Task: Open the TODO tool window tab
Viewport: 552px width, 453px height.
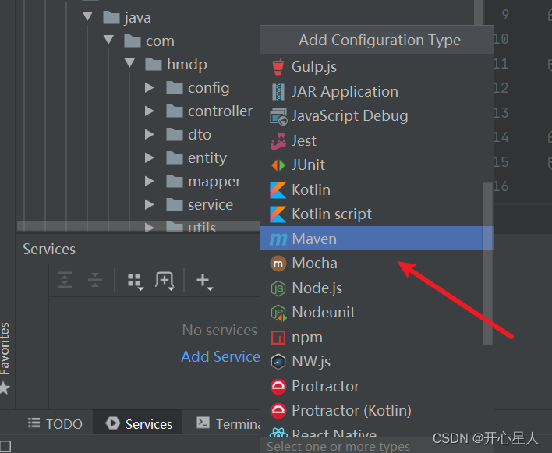Action: pos(55,424)
